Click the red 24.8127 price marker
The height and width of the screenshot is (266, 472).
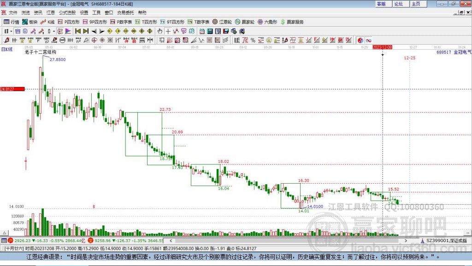pos(12,89)
